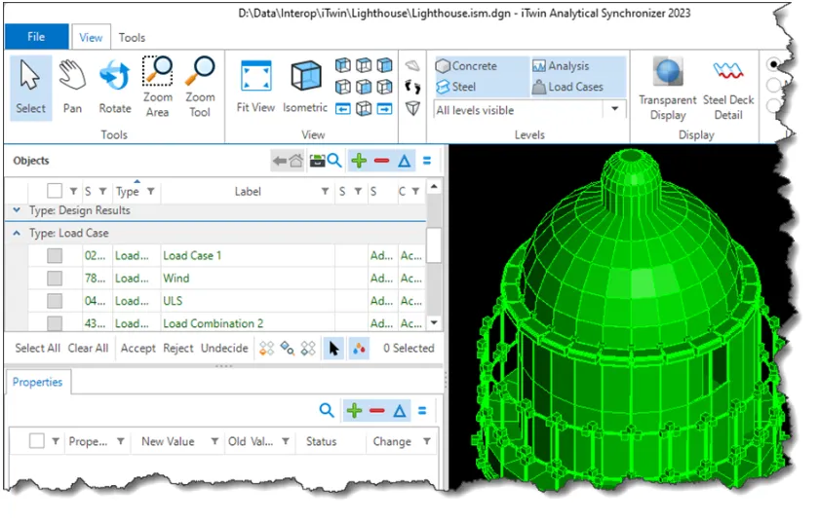Switch to Isometric view
The image size is (819, 522).
tap(305, 87)
